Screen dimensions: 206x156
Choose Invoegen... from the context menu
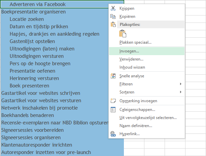[129, 51]
